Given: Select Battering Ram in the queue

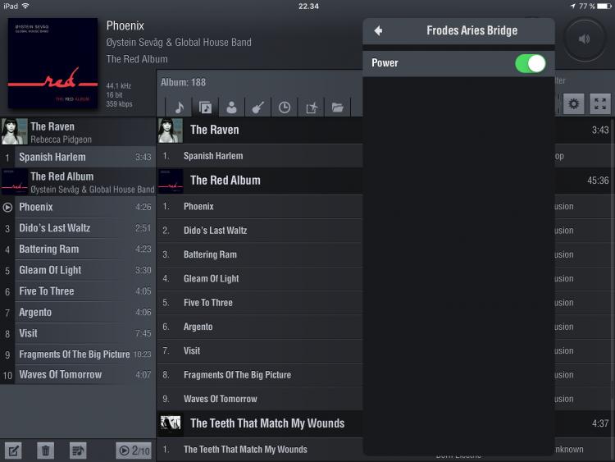Looking at the screenshot, I should [x=78, y=249].
